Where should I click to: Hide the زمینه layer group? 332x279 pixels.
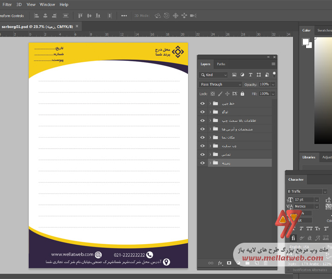(202, 163)
